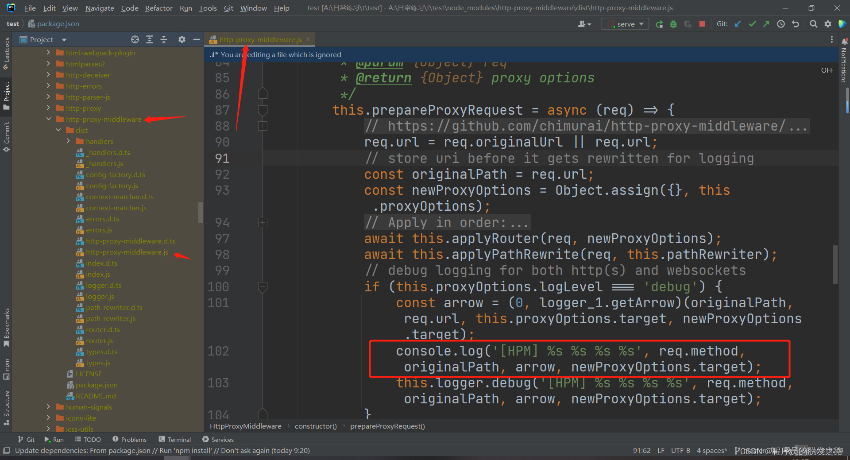Toggle tool window bars icon in status bar
The width and height of the screenshot is (850, 460).
coord(7,451)
